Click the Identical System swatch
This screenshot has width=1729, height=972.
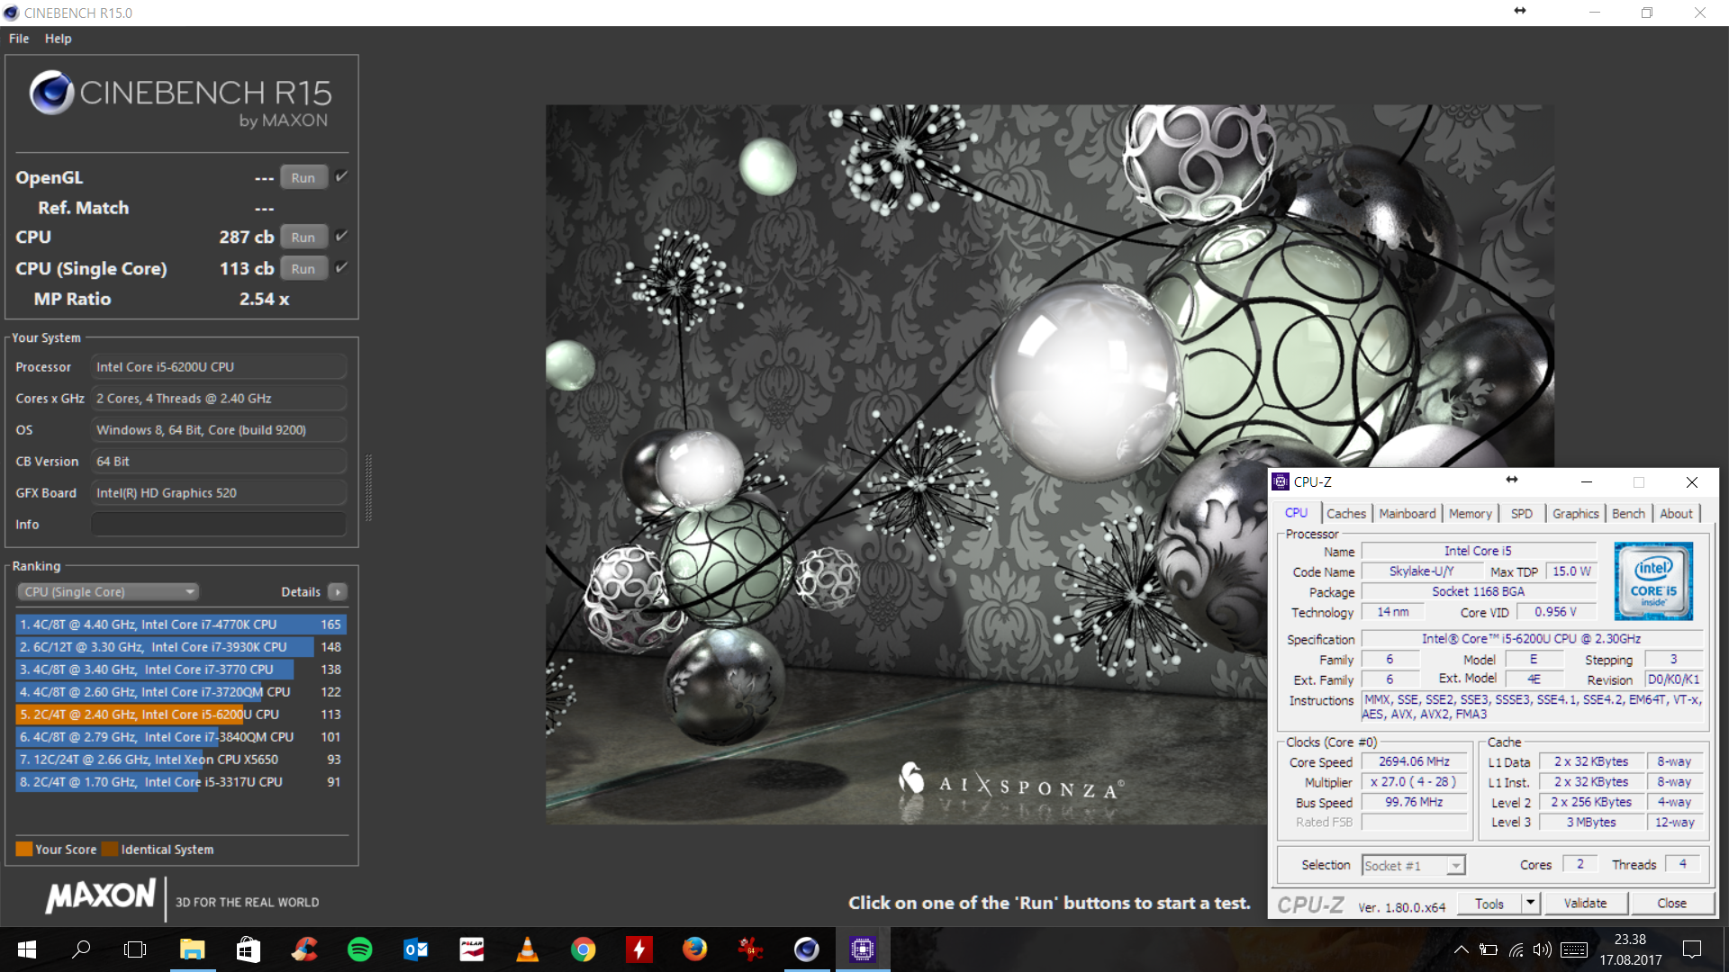[110, 849]
